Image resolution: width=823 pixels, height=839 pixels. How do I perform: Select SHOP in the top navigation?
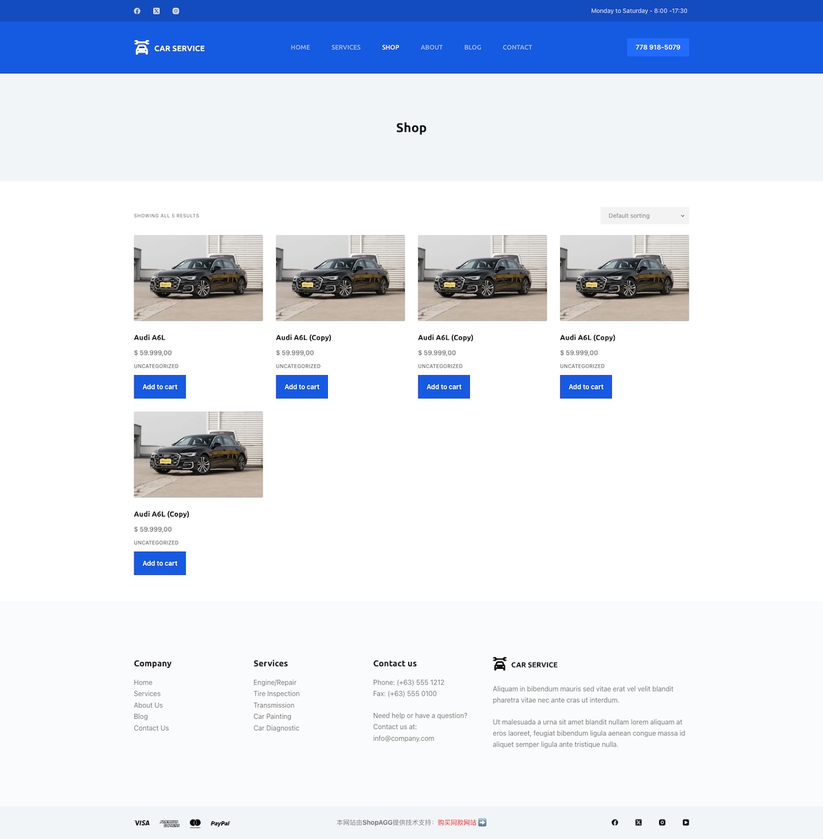click(x=390, y=47)
